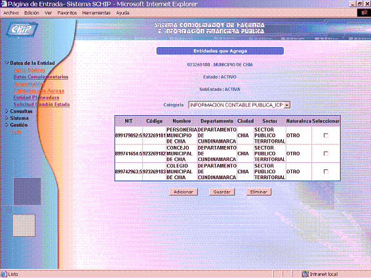The image size is (371, 278).
Task: Open the Responsables link
Action: [x=29, y=84]
